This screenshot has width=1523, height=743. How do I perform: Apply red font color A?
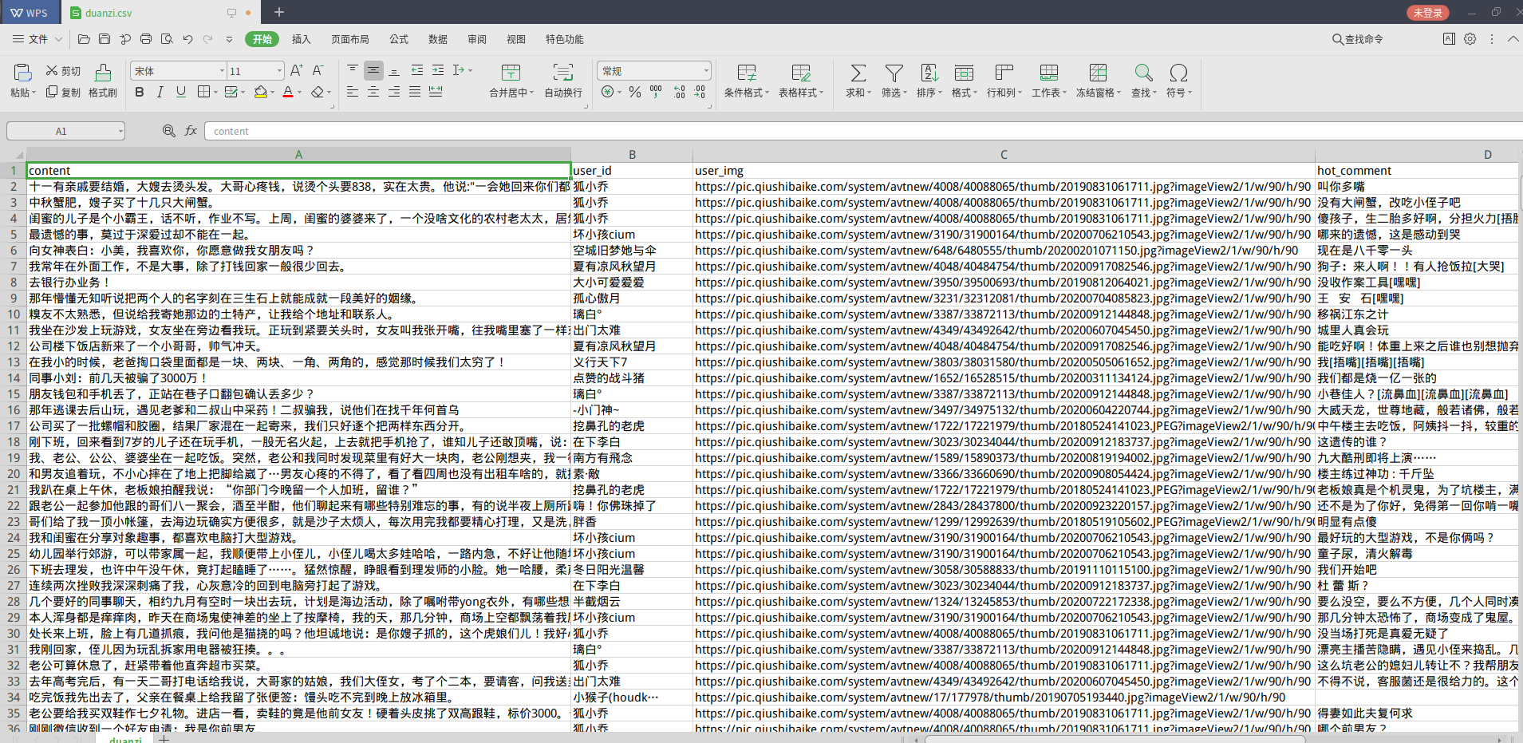click(288, 93)
